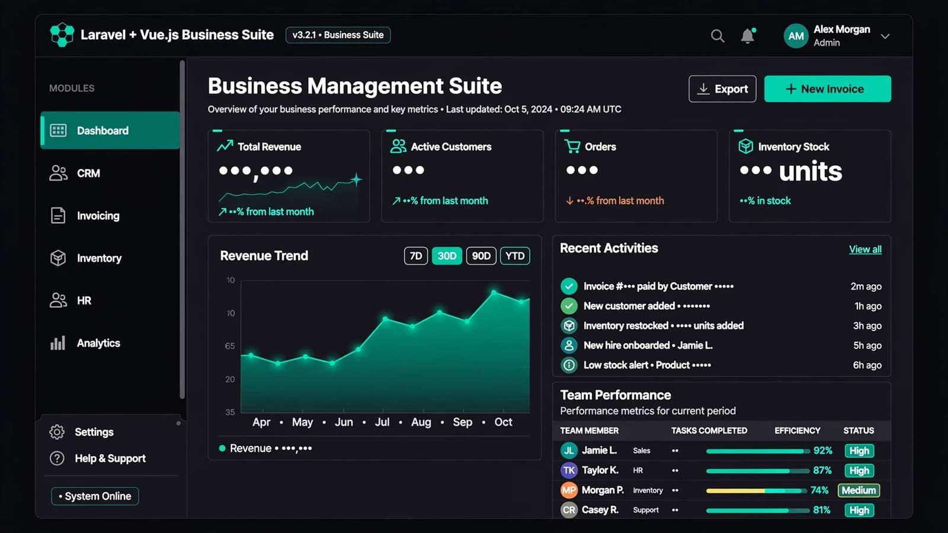
Task: Click the HR people icon
Action: point(58,300)
